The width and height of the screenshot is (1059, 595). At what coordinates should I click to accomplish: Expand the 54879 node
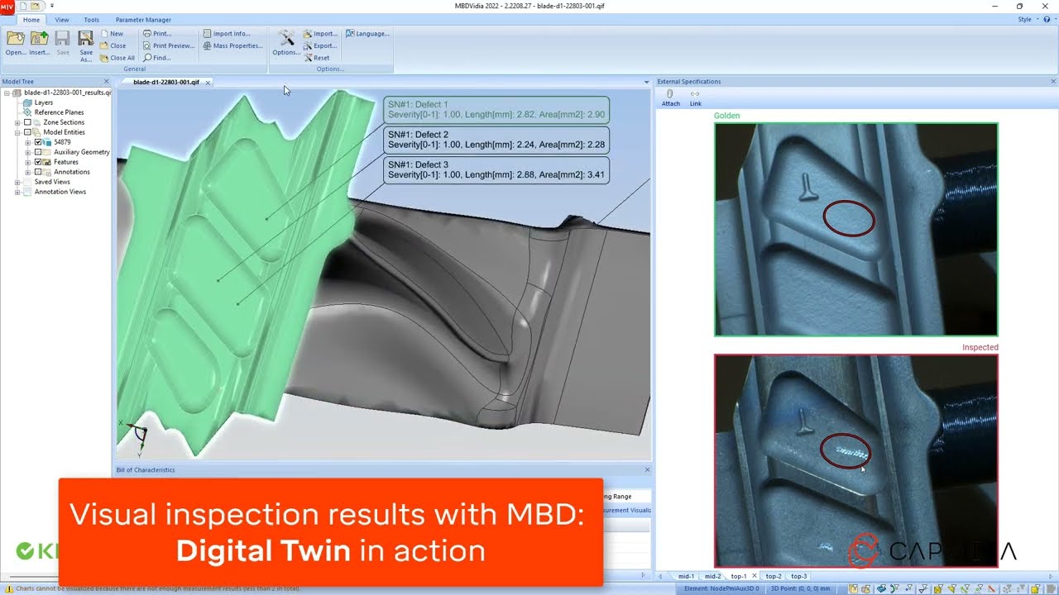coord(27,142)
